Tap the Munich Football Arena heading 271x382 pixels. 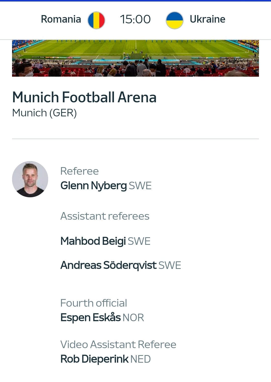click(x=84, y=97)
